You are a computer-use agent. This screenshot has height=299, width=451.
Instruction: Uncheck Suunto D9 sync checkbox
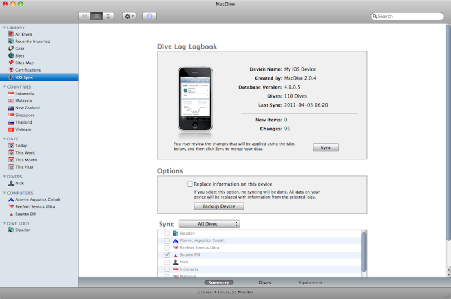point(167,255)
